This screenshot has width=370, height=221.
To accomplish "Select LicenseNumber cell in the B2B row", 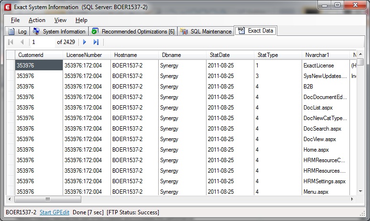I will coord(87,87).
